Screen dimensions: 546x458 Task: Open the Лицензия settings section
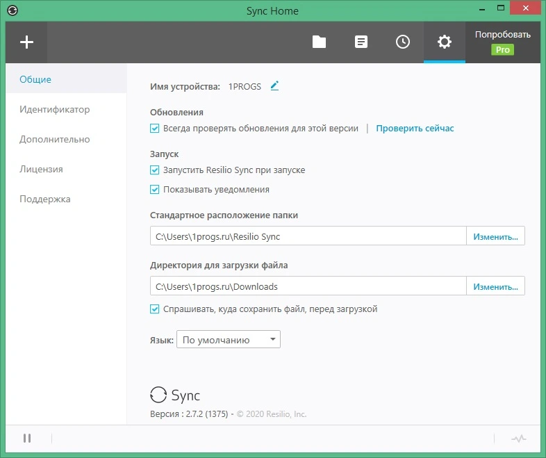pos(41,170)
